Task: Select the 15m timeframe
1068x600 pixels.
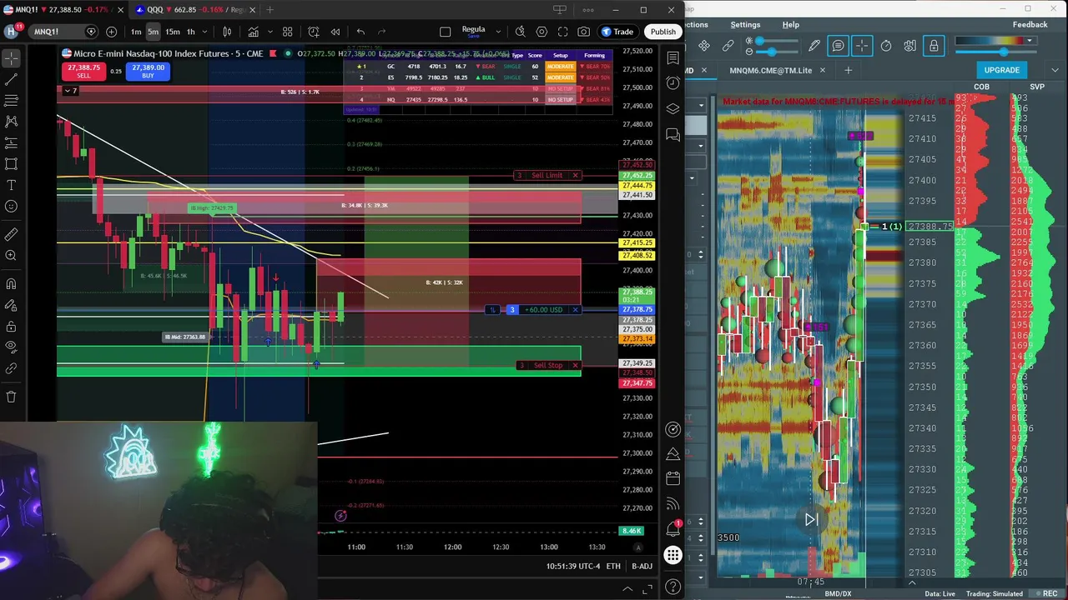Action: 172,32
